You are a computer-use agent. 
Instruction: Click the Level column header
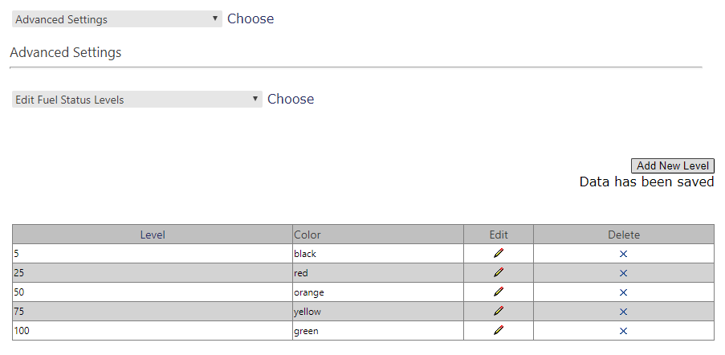pos(153,235)
